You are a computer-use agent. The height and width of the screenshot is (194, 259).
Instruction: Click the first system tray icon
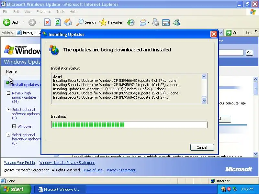click(223, 189)
